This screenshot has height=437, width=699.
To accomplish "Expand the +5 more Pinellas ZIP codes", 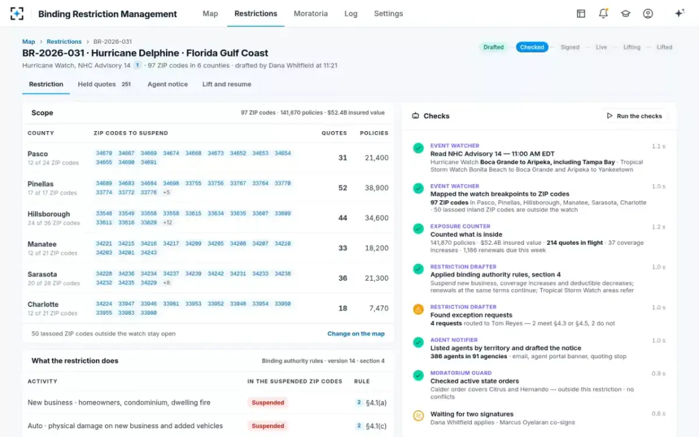I will (x=167, y=192).
